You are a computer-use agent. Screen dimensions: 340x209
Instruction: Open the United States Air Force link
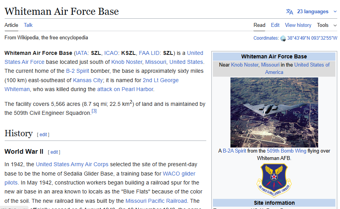25,62
